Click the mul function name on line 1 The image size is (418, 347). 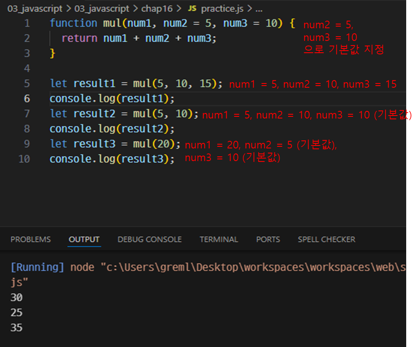[x=112, y=23]
